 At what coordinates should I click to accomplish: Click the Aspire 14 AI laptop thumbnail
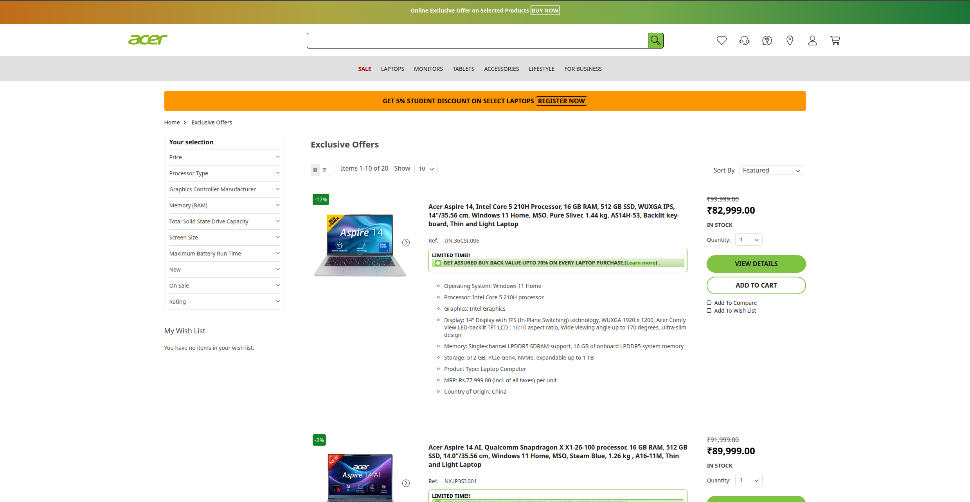pyautogui.click(x=360, y=478)
